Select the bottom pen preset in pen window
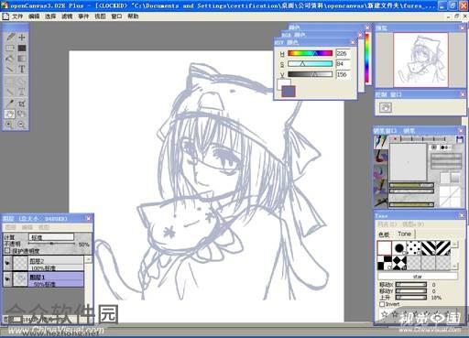The height and width of the screenshot is (338, 469). click(381, 201)
